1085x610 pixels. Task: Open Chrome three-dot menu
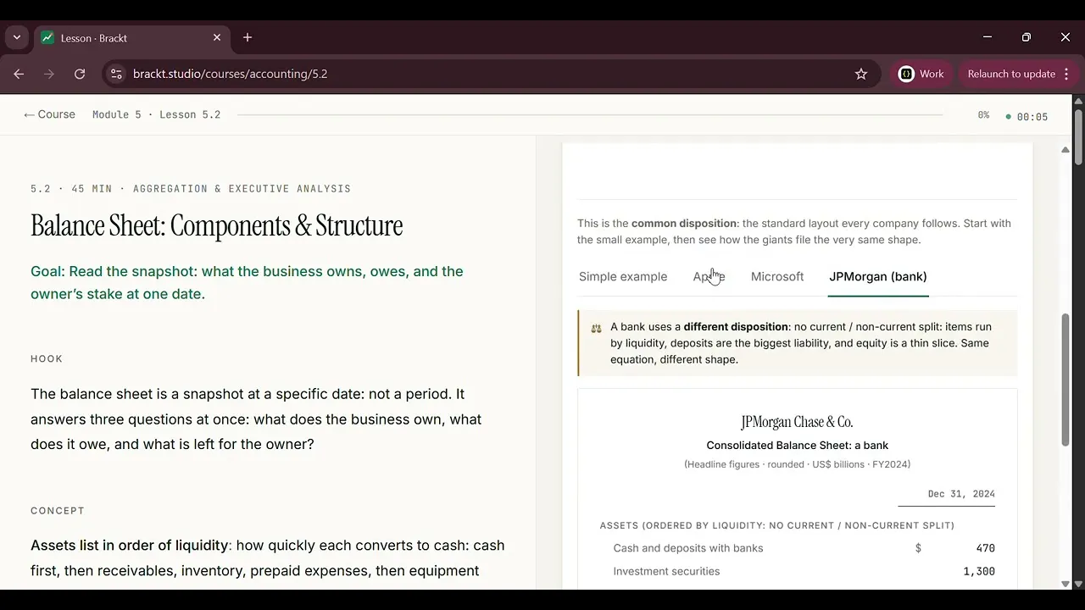click(1066, 74)
